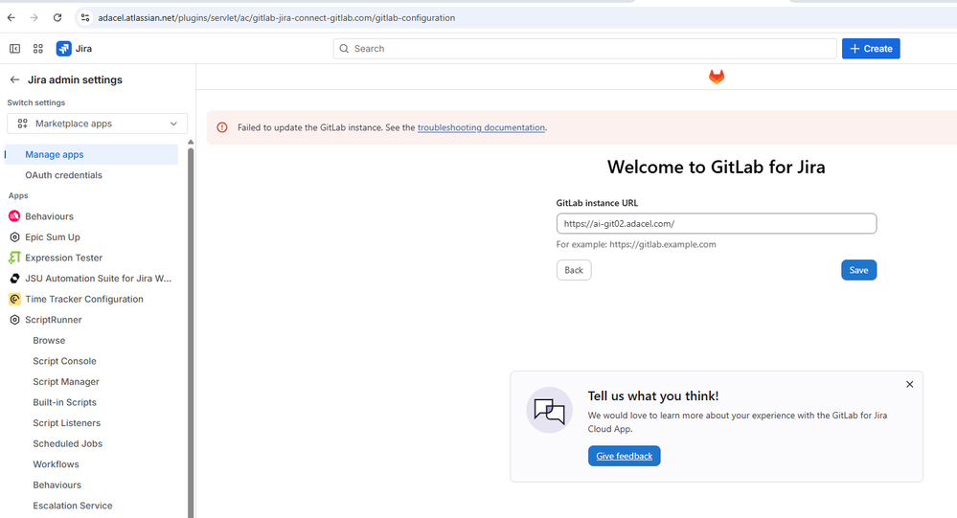Open Script Listeners

[x=66, y=423]
